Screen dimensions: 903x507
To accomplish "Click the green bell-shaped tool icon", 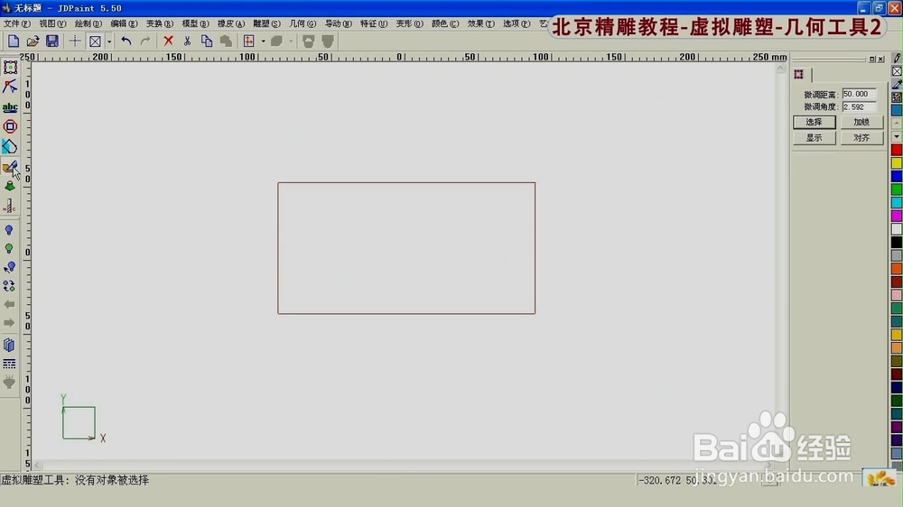I will (x=10, y=186).
